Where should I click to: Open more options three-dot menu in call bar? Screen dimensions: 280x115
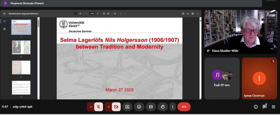(173, 107)
